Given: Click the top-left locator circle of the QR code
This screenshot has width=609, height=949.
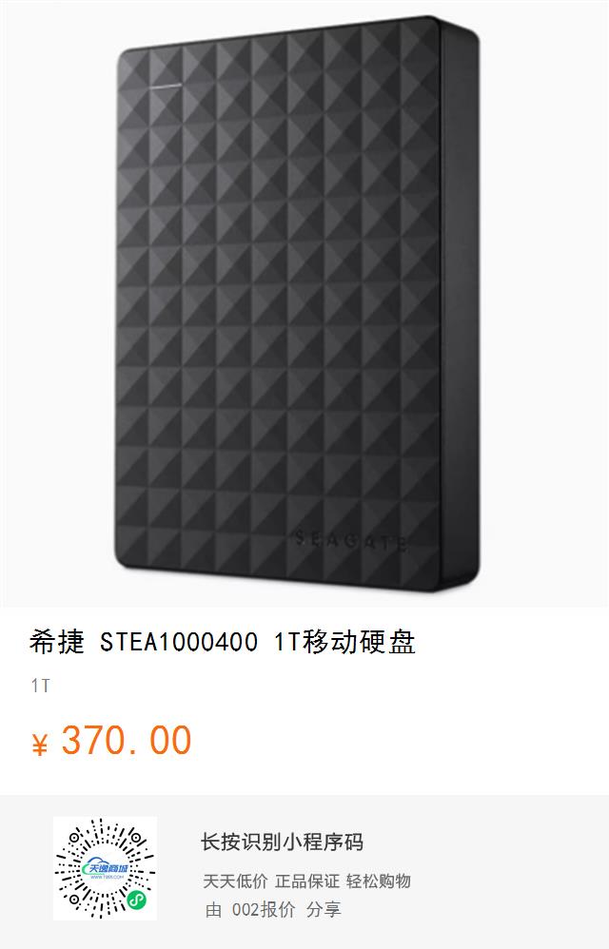Looking at the screenshot, I should pyautogui.click(x=74, y=839).
